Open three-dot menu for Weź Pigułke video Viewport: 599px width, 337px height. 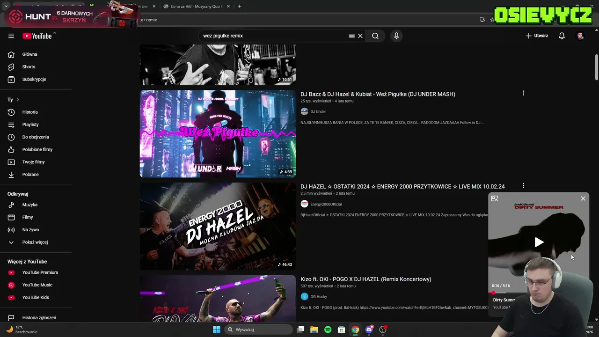[523, 93]
